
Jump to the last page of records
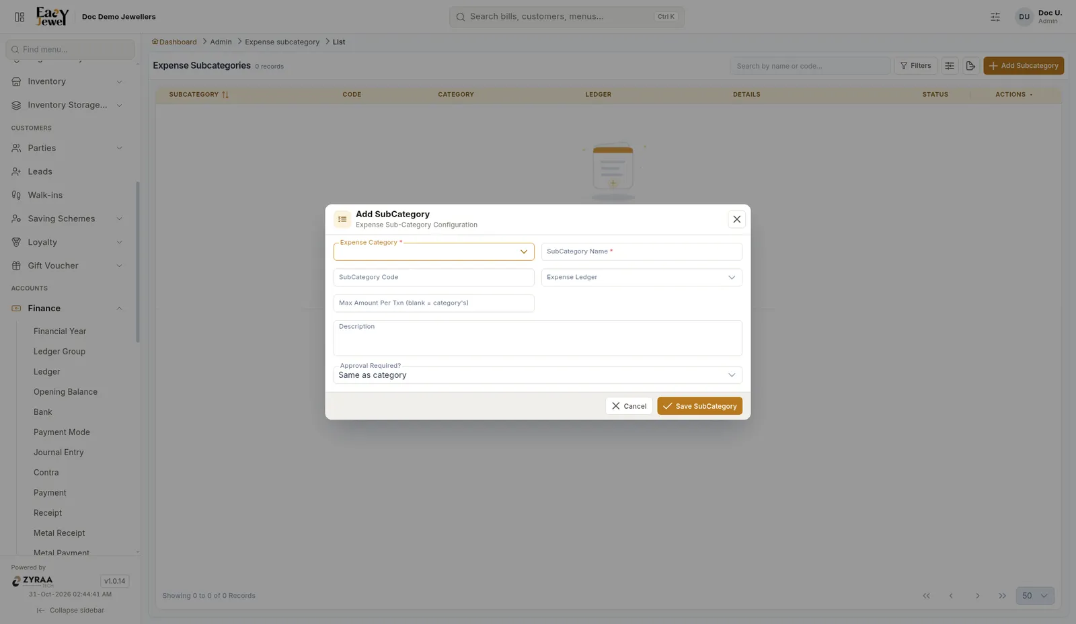tap(1002, 596)
